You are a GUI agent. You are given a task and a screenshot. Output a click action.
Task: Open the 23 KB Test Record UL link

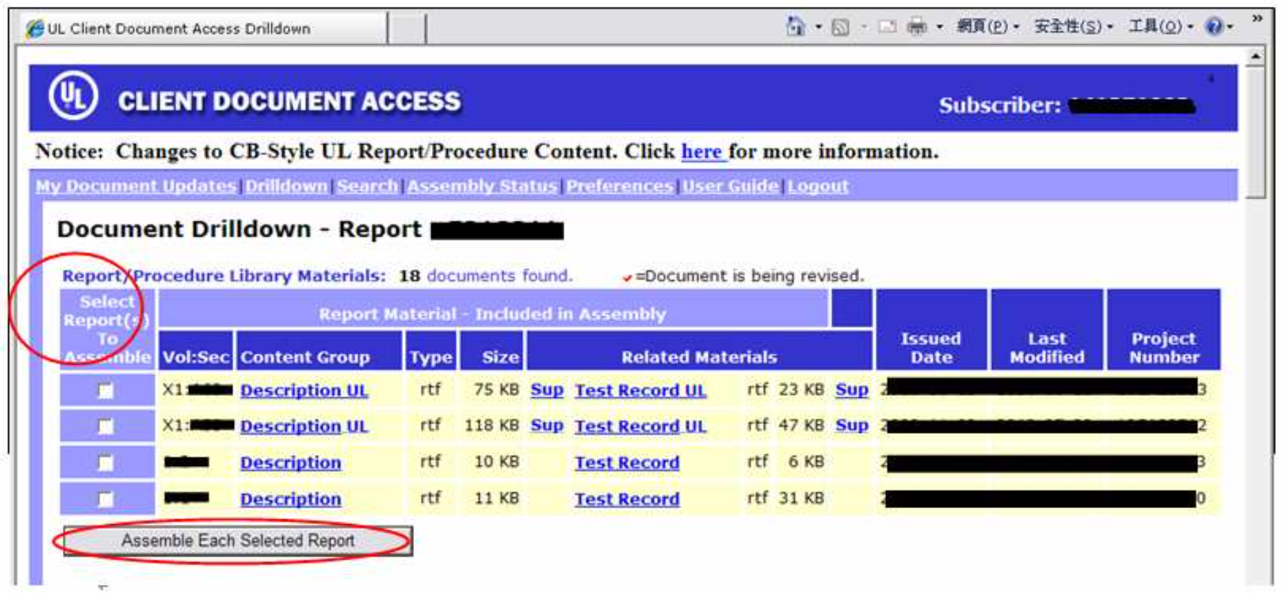(x=640, y=390)
